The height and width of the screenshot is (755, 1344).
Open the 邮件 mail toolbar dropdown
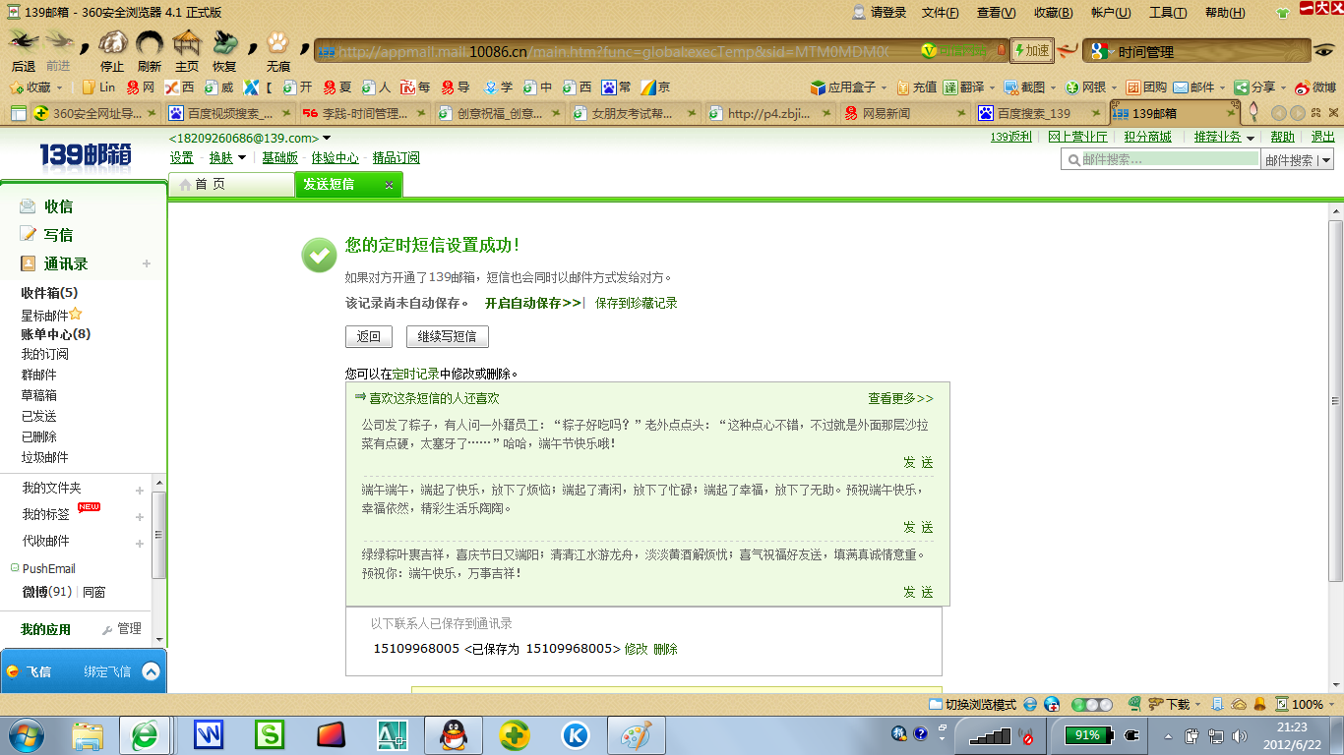click(x=1200, y=87)
